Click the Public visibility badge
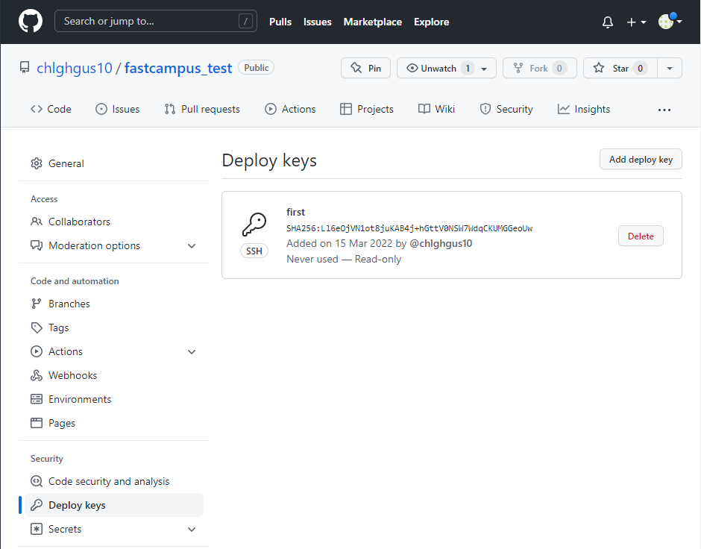The image size is (701, 549). point(257,68)
